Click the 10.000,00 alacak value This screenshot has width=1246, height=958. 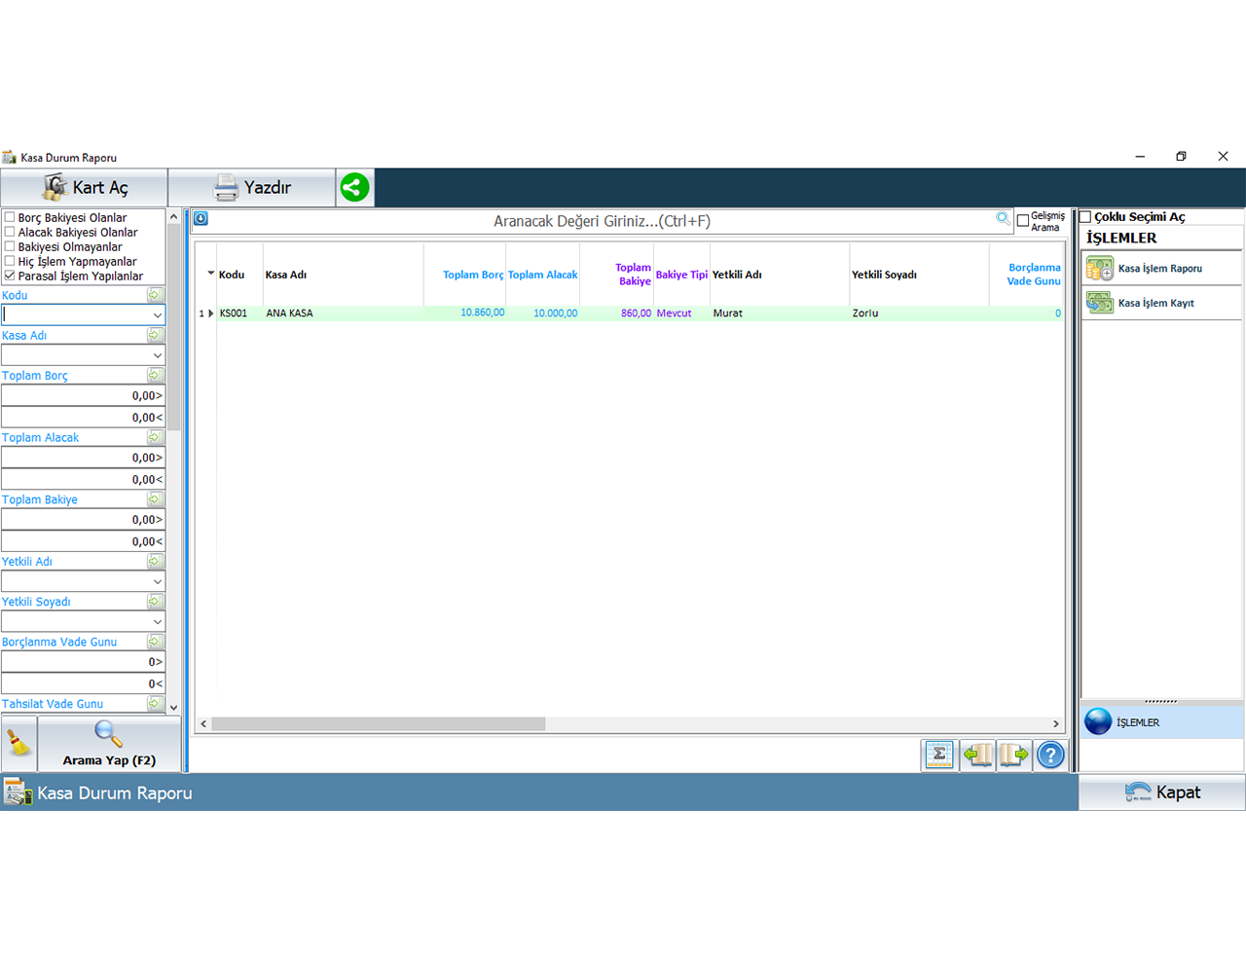tap(556, 313)
